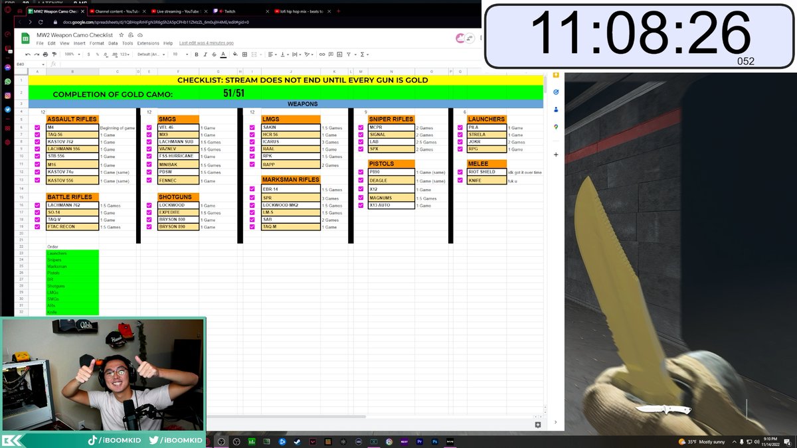The image size is (797, 448).
Task: Click the Undo icon in Sheets toolbar
Action: pyautogui.click(x=28, y=54)
